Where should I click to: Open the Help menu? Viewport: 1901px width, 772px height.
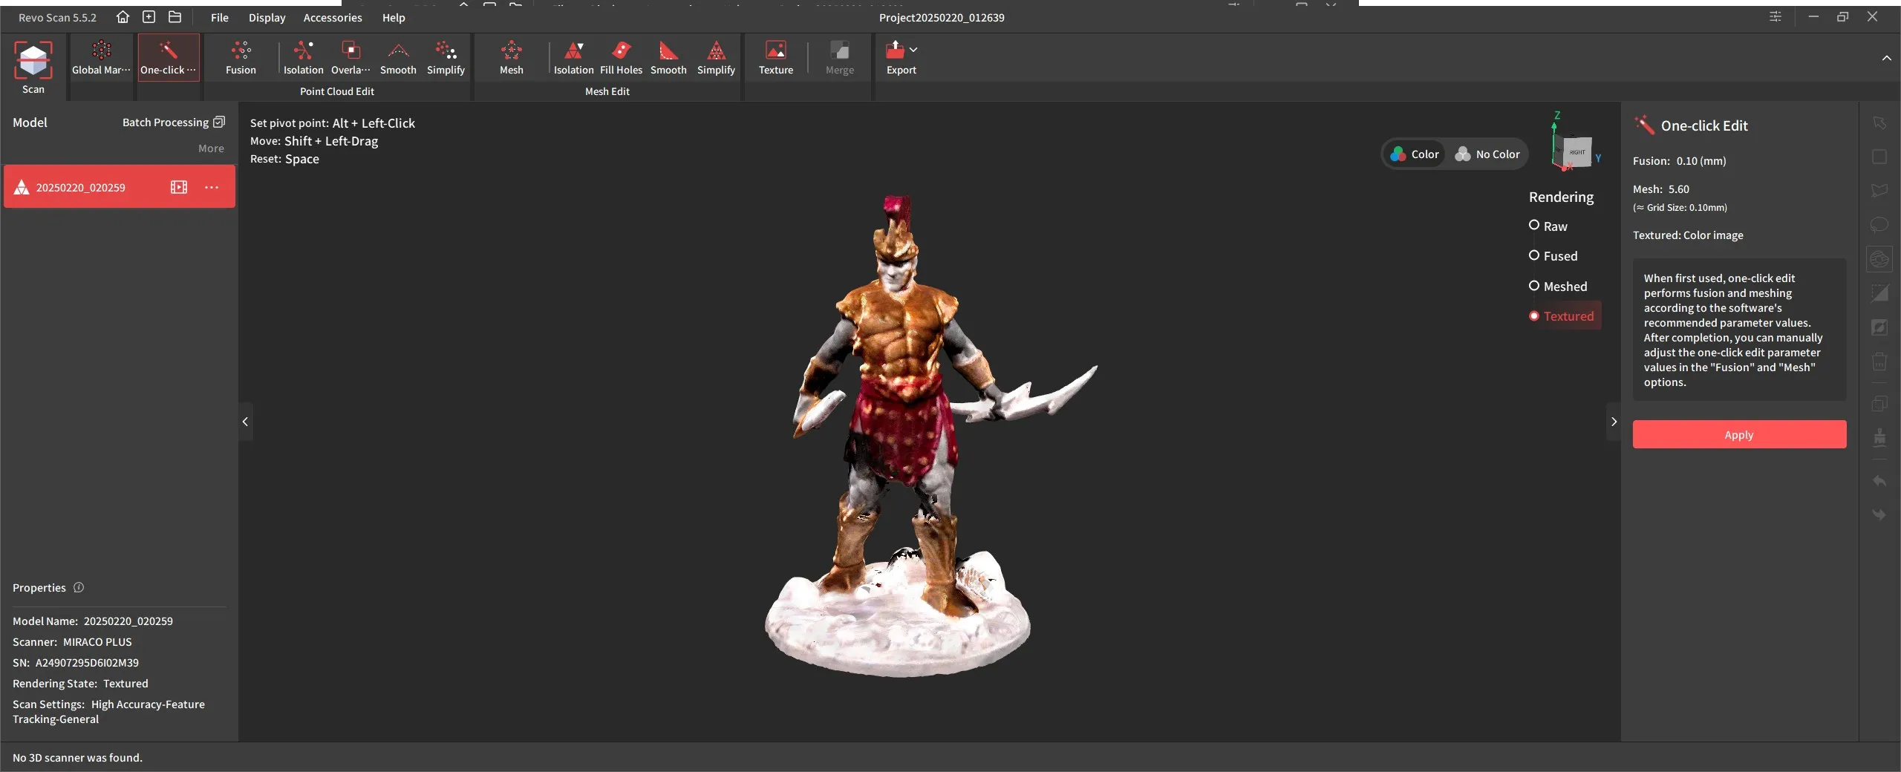[394, 17]
